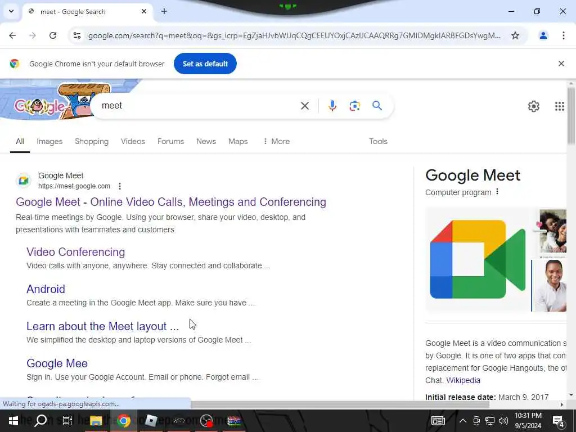Focus the search field containing meet
Viewport: 576px width, 432px height.
199,106
